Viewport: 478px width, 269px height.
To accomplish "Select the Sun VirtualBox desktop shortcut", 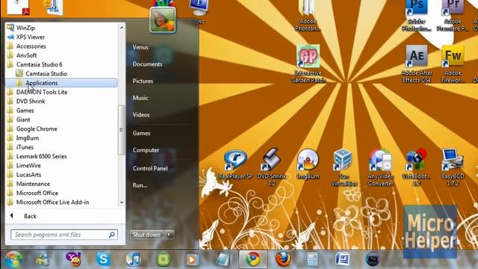I will 344,167.
